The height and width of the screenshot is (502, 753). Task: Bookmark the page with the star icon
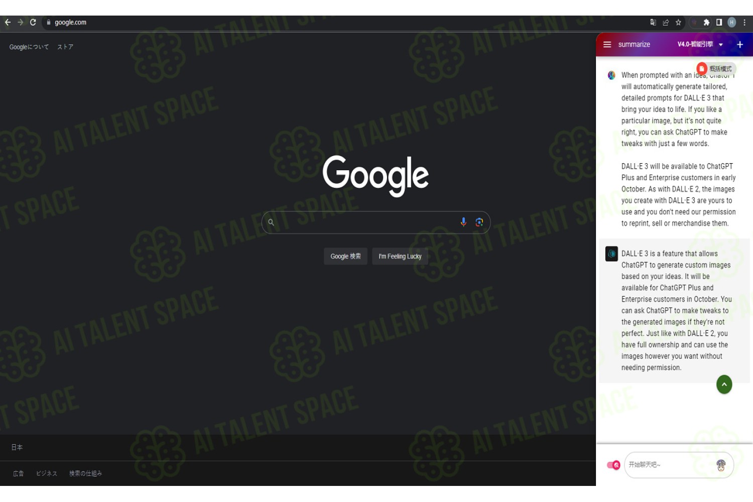point(678,23)
